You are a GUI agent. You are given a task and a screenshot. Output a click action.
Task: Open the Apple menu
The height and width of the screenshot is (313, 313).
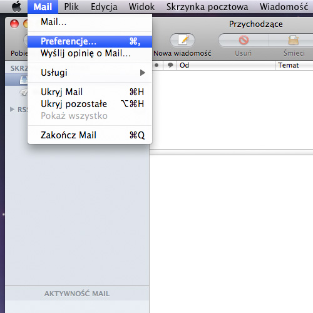pyautogui.click(x=16, y=7)
